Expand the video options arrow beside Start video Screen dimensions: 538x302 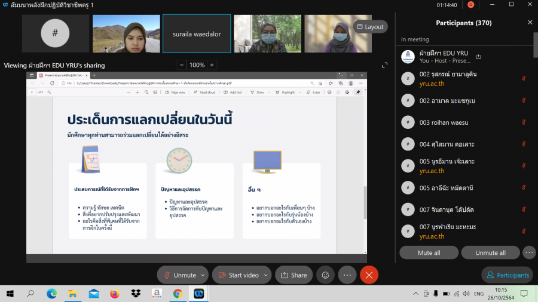[266, 275]
